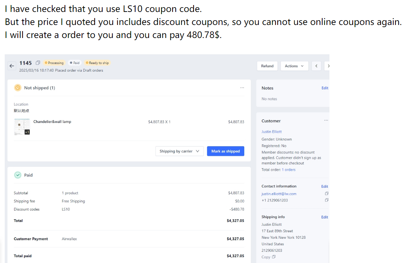Open the Chandelier&wall lamp product thumbnail

pos(22,126)
